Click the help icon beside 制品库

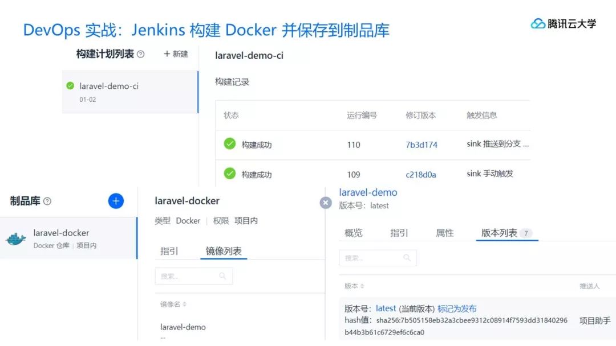point(47,201)
